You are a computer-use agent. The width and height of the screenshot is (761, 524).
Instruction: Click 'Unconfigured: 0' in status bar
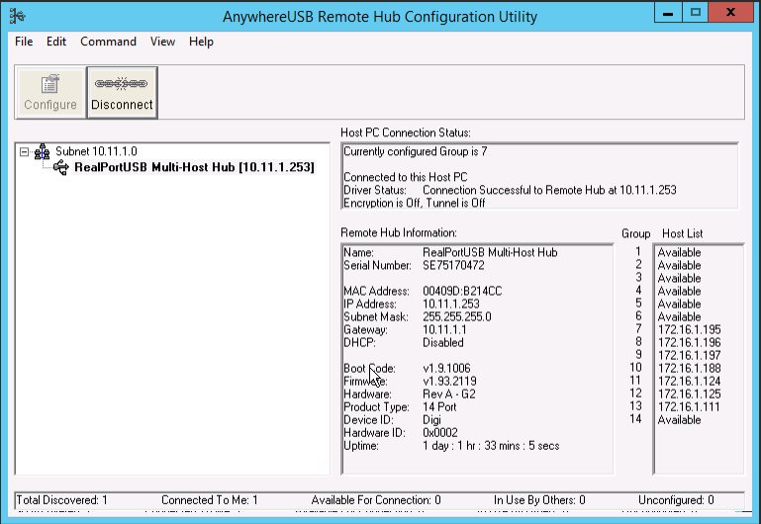click(676, 500)
